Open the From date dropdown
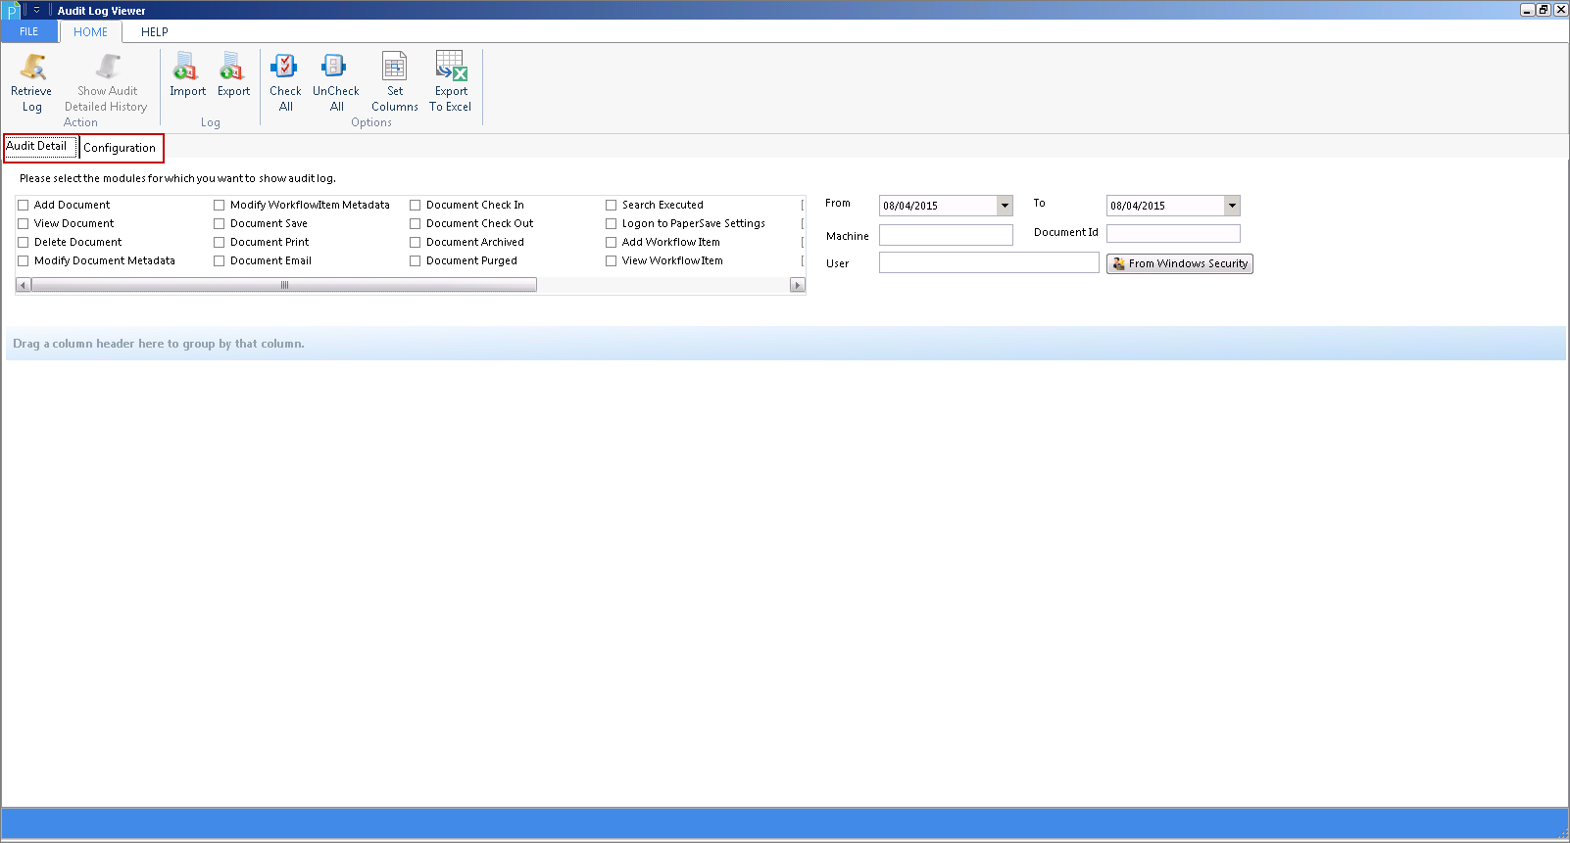Image resolution: width=1570 pixels, height=843 pixels. [1005, 206]
